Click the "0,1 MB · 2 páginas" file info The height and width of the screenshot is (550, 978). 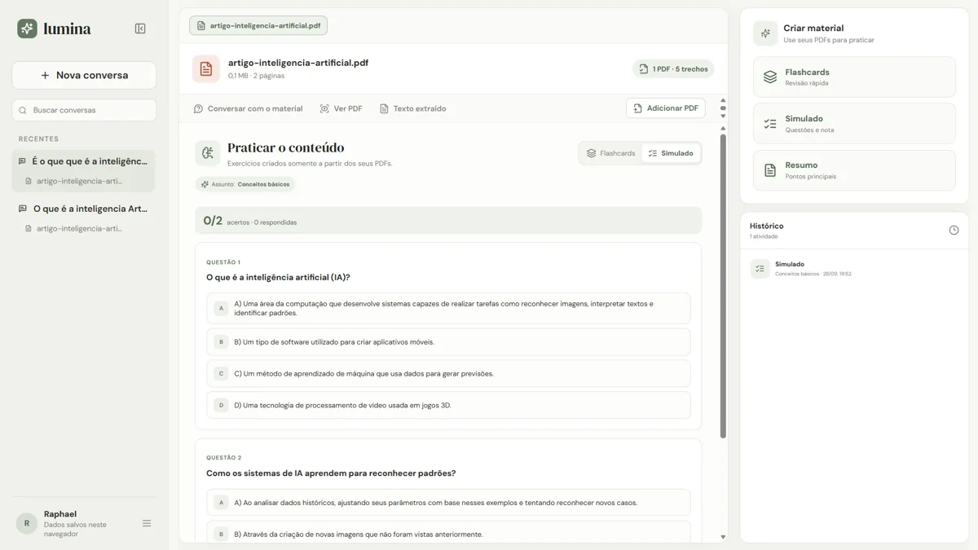(x=256, y=76)
